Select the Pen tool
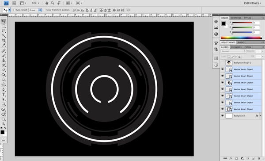Viewport: 265px width, 161px height. coord(4,89)
